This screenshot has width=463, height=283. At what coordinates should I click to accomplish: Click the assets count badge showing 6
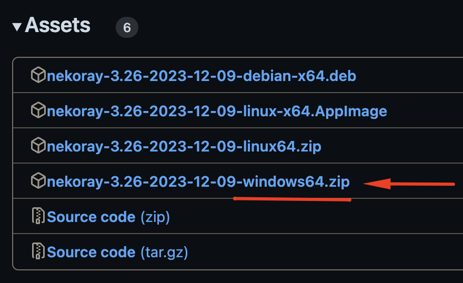tap(127, 28)
